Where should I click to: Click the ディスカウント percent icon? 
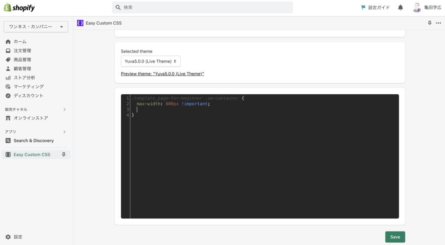pyautogui.click(x=8, y=96)
